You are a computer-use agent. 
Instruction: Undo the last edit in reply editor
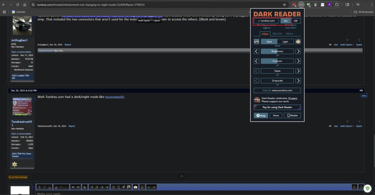149,187
